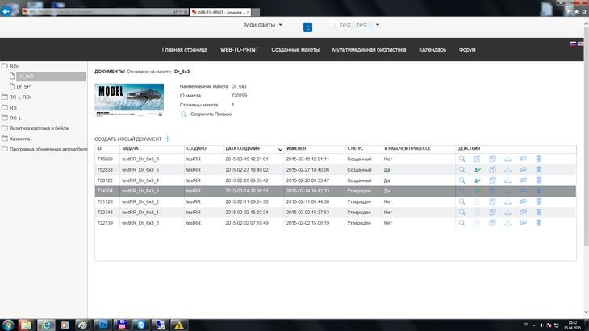Switch language using the Russian flag
Screen dimensions: 589x331
pos(573,43)
